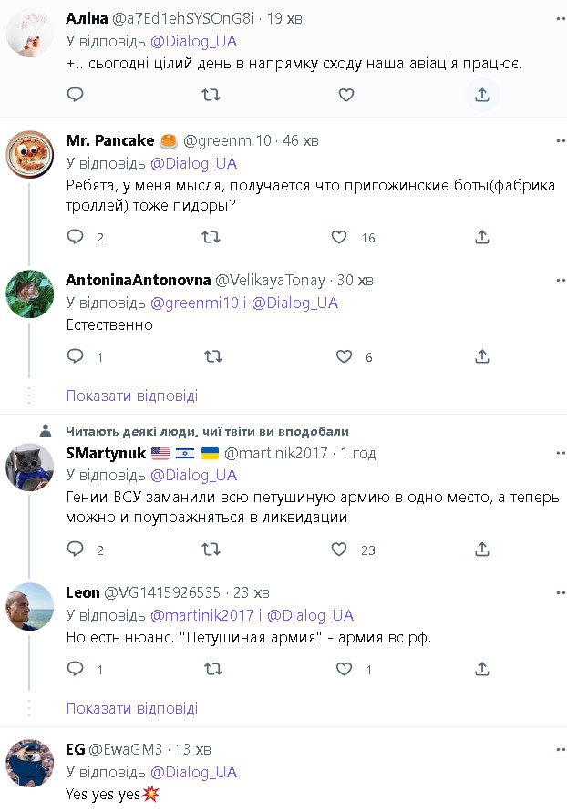
Task: Open more options on Mr. Pancake's tweet
Action: (560, 140)
